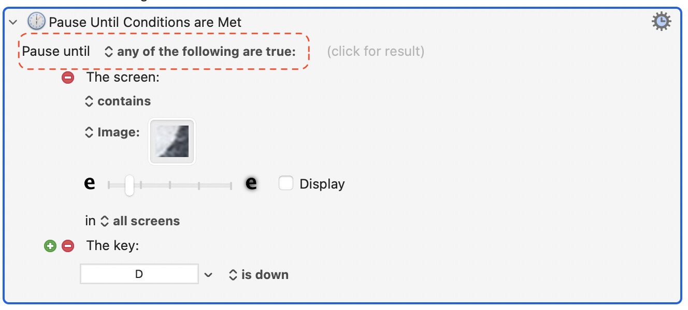Click the image well thumbnail
Screen dimensions: 688x310
(172, 142)
